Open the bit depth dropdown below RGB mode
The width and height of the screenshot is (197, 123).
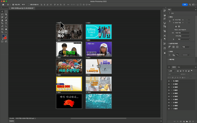(183, 36)
